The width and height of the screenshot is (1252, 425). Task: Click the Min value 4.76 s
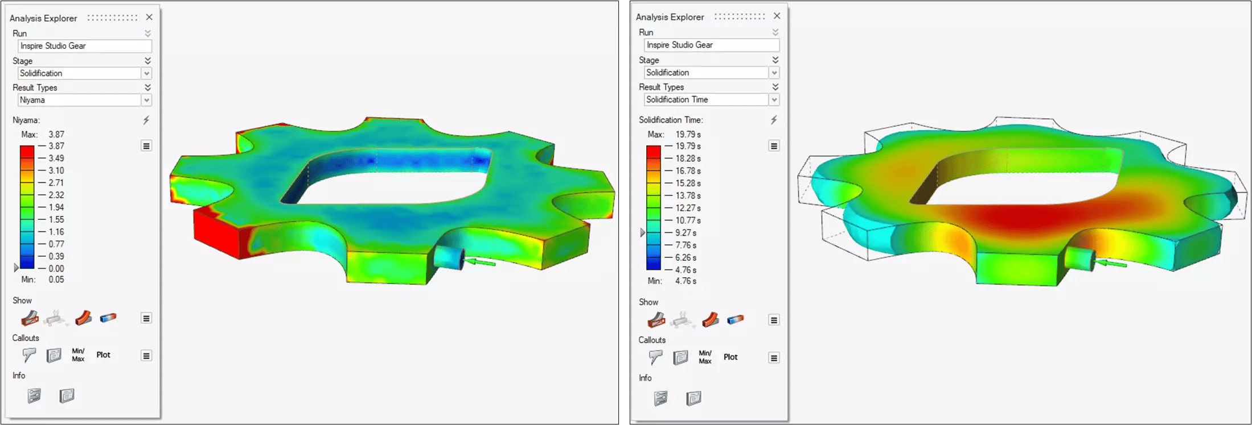685,281
